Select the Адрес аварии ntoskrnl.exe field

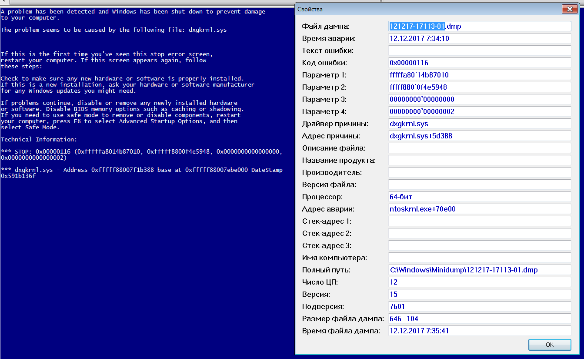(x=480, y=209)
